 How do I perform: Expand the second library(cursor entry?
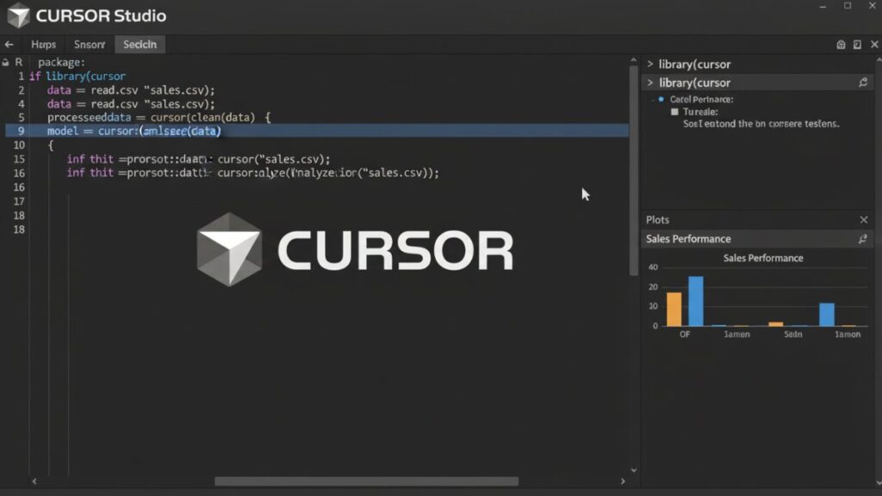click(651, 83)
